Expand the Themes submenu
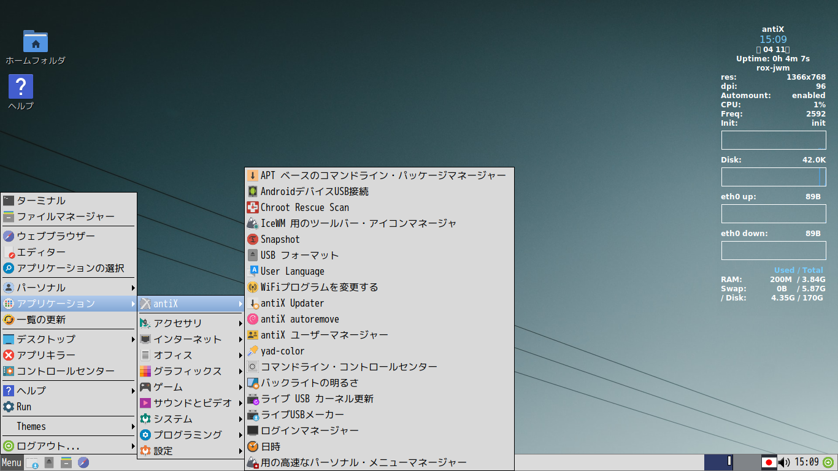The width and height of the screenshot is (838, 471). [x=69, y=426]
